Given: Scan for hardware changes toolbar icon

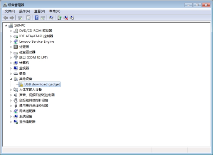Looking at the screenshot, I should click(51, 18).
